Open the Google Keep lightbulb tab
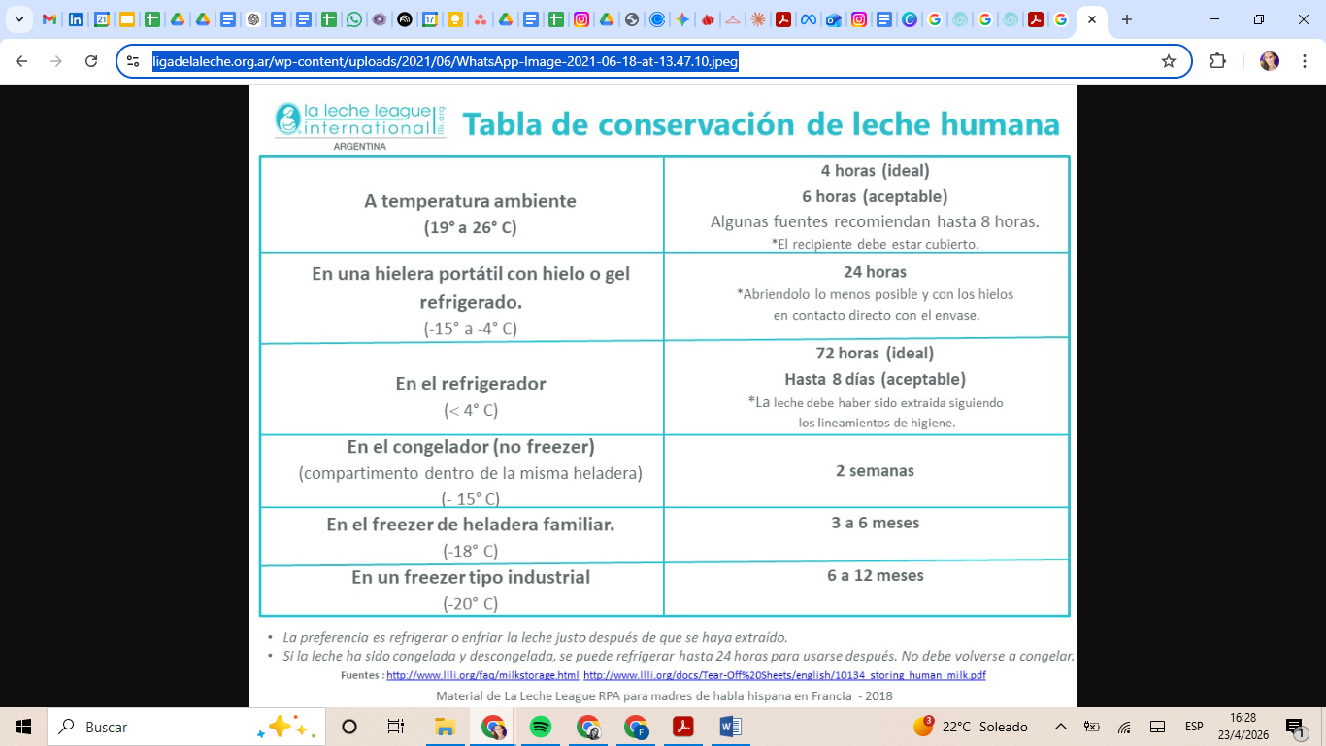The width and height of the screenshot is (1326, 746). (455, 19)
